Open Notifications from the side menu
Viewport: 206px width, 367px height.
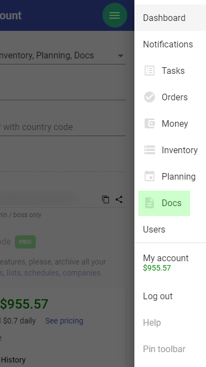170,44
